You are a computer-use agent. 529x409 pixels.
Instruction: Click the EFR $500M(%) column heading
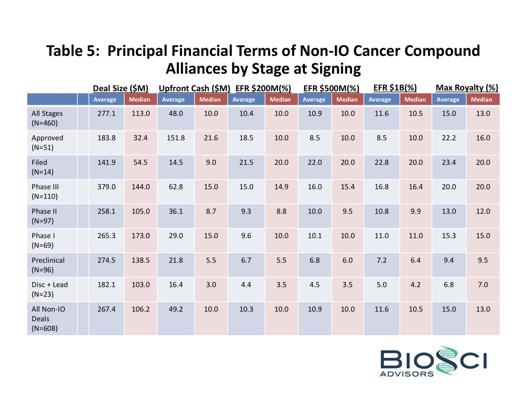click(331, 89)
